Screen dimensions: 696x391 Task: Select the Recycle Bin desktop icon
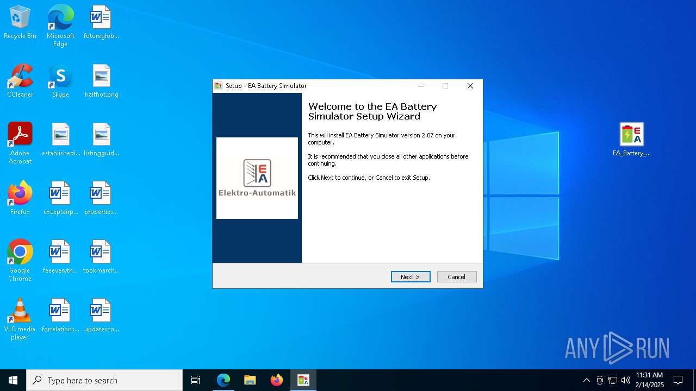(20, 23)
